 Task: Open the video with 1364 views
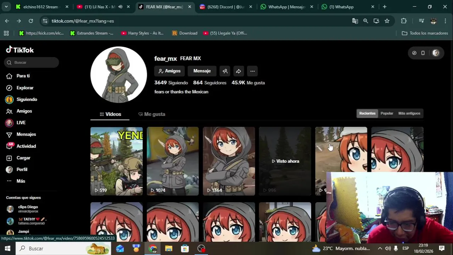pos(229,161)
